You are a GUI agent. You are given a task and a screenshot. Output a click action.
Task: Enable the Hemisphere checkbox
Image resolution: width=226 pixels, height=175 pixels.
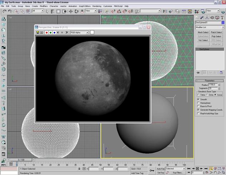pyautogui.click(x=199, y=103)
